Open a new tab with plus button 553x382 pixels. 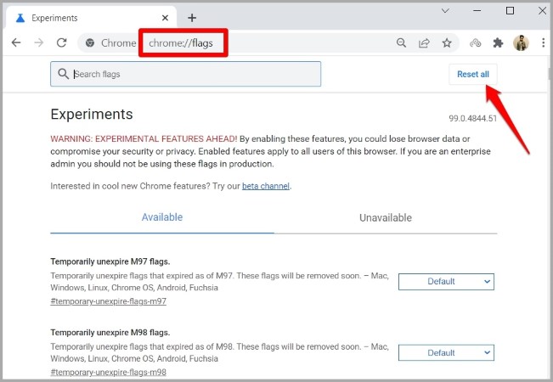pyautogui.click(x=192, y=18)
